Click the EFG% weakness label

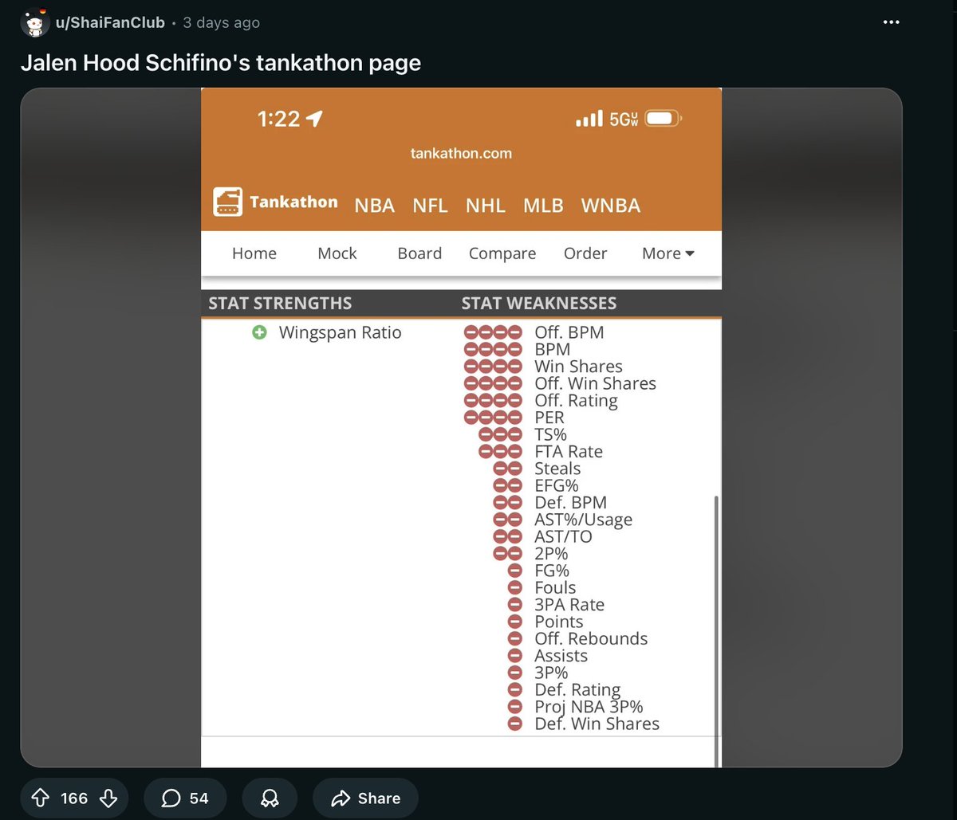(557, 485)
